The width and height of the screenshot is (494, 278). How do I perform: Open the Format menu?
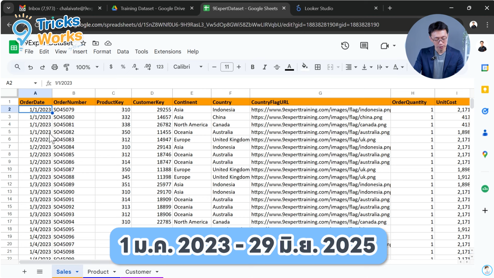(102, 51)
